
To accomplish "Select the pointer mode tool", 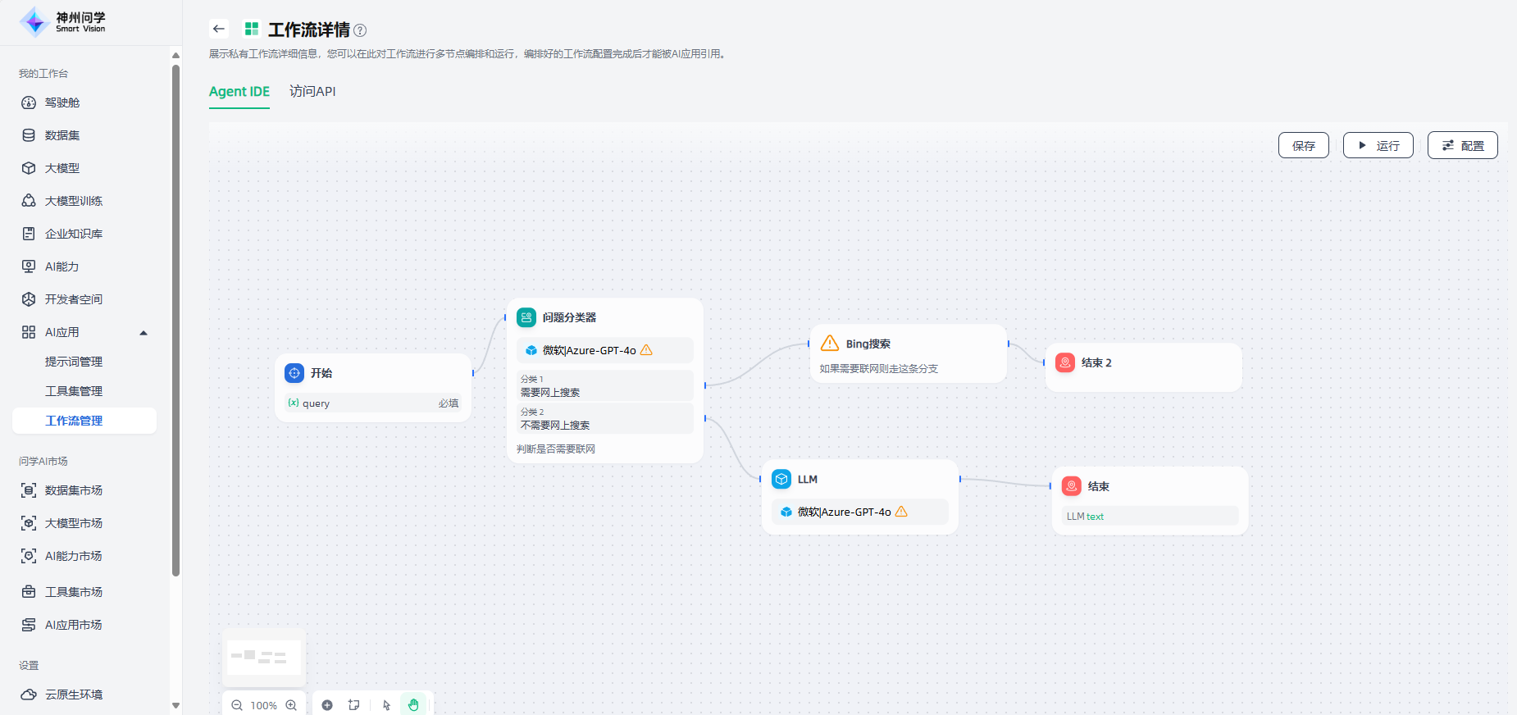I will (x=386, y=705).
